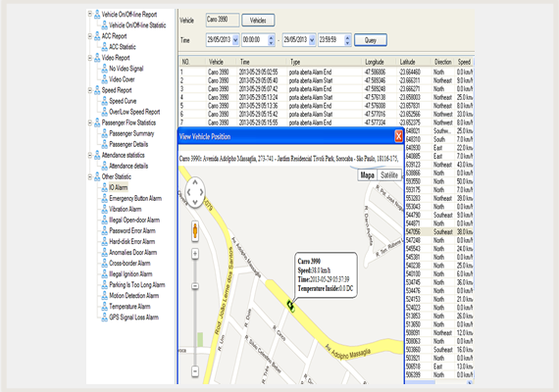Image resolution: width=559 pixels, height=392 pixels.
Task: Click the Cross-border Alarm icon
Action: point(105,263)
